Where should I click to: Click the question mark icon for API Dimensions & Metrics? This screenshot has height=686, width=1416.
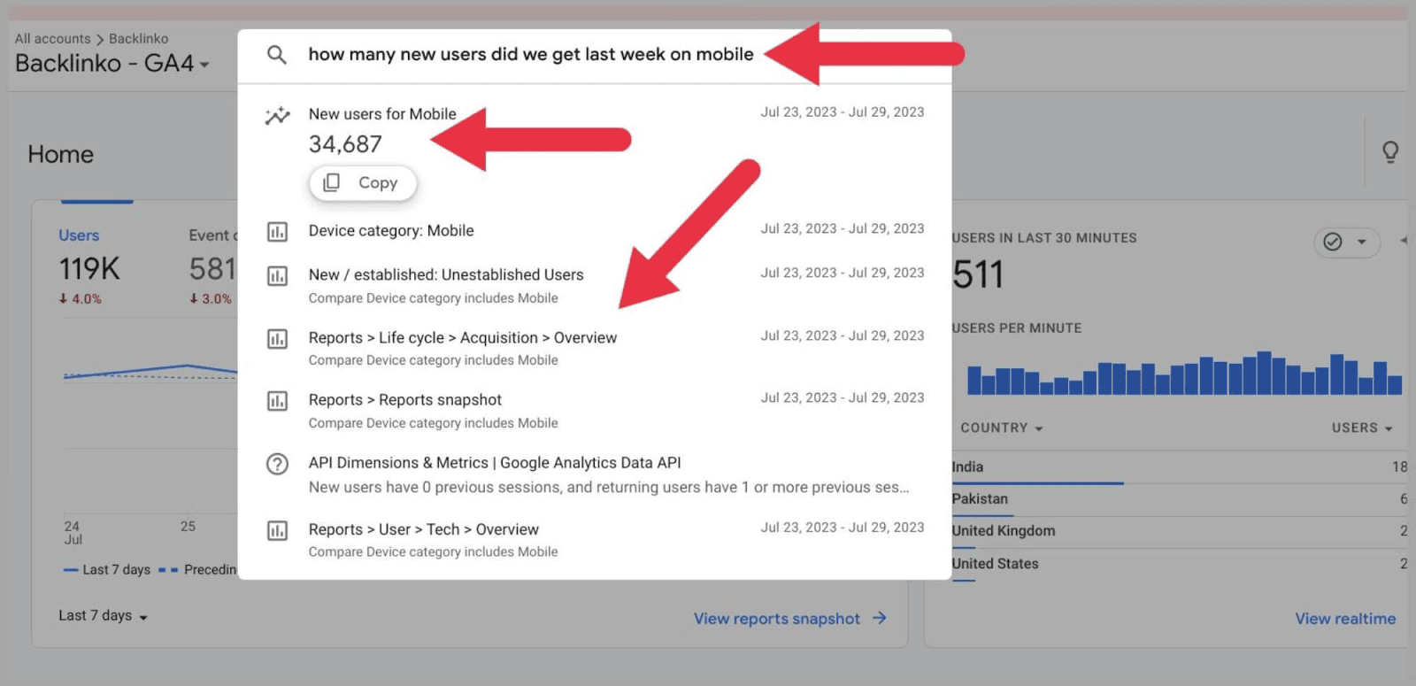tap(277, 462)
